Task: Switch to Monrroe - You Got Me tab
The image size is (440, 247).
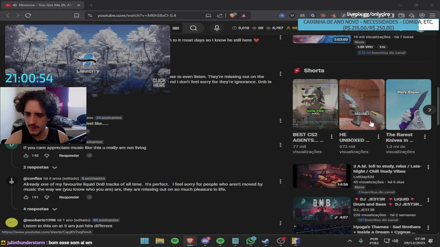Action: tap(43, 5)
